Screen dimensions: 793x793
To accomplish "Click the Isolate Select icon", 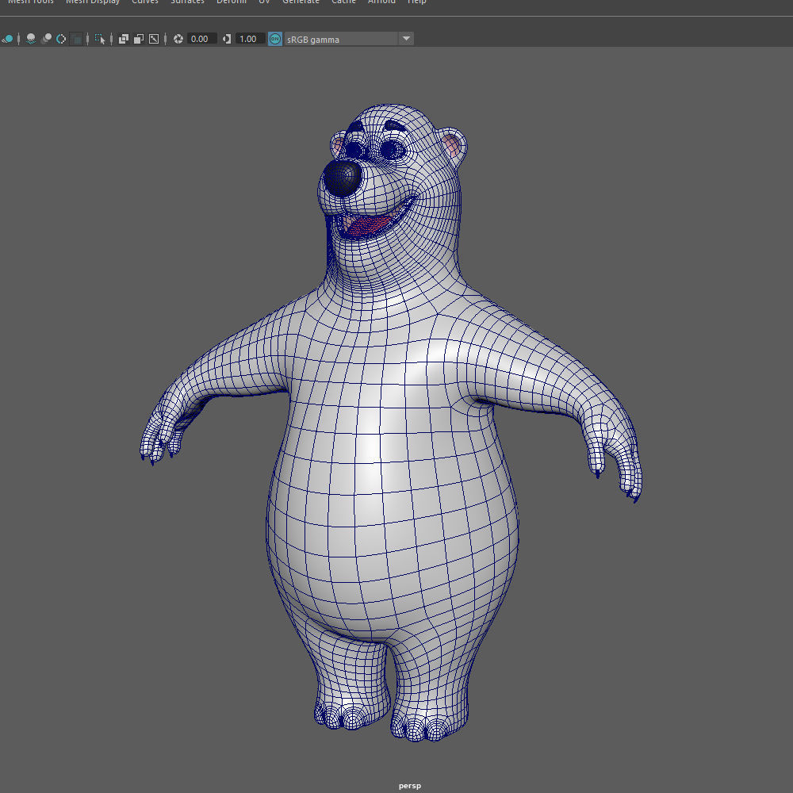I will [100, 39].
